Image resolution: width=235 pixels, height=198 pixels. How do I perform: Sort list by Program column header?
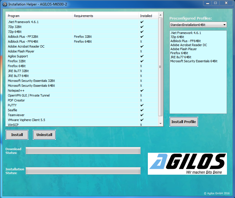(x=39, y=16)
